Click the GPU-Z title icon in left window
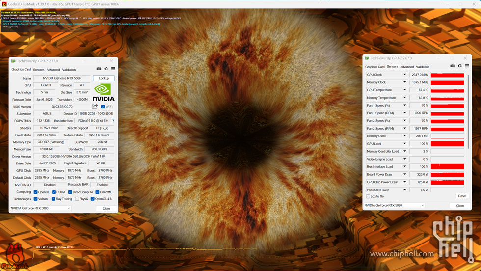 pyautogui.click(x=13, y=61)
